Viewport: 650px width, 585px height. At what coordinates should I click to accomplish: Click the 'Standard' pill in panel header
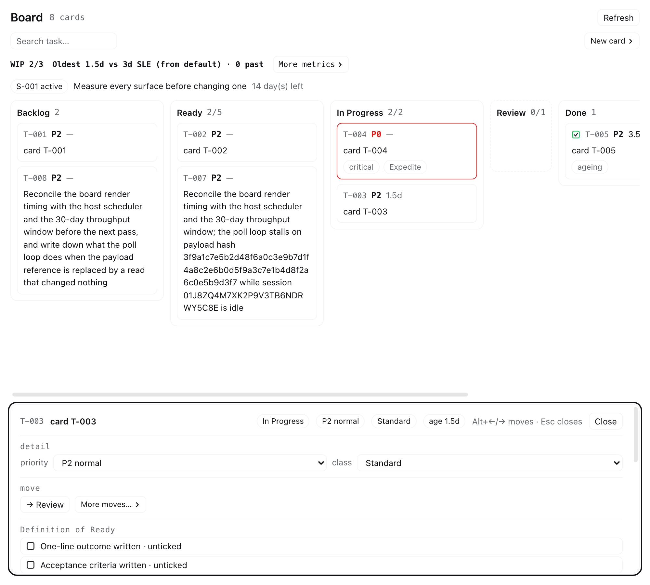pyautogui.click(x=394, y=421)
